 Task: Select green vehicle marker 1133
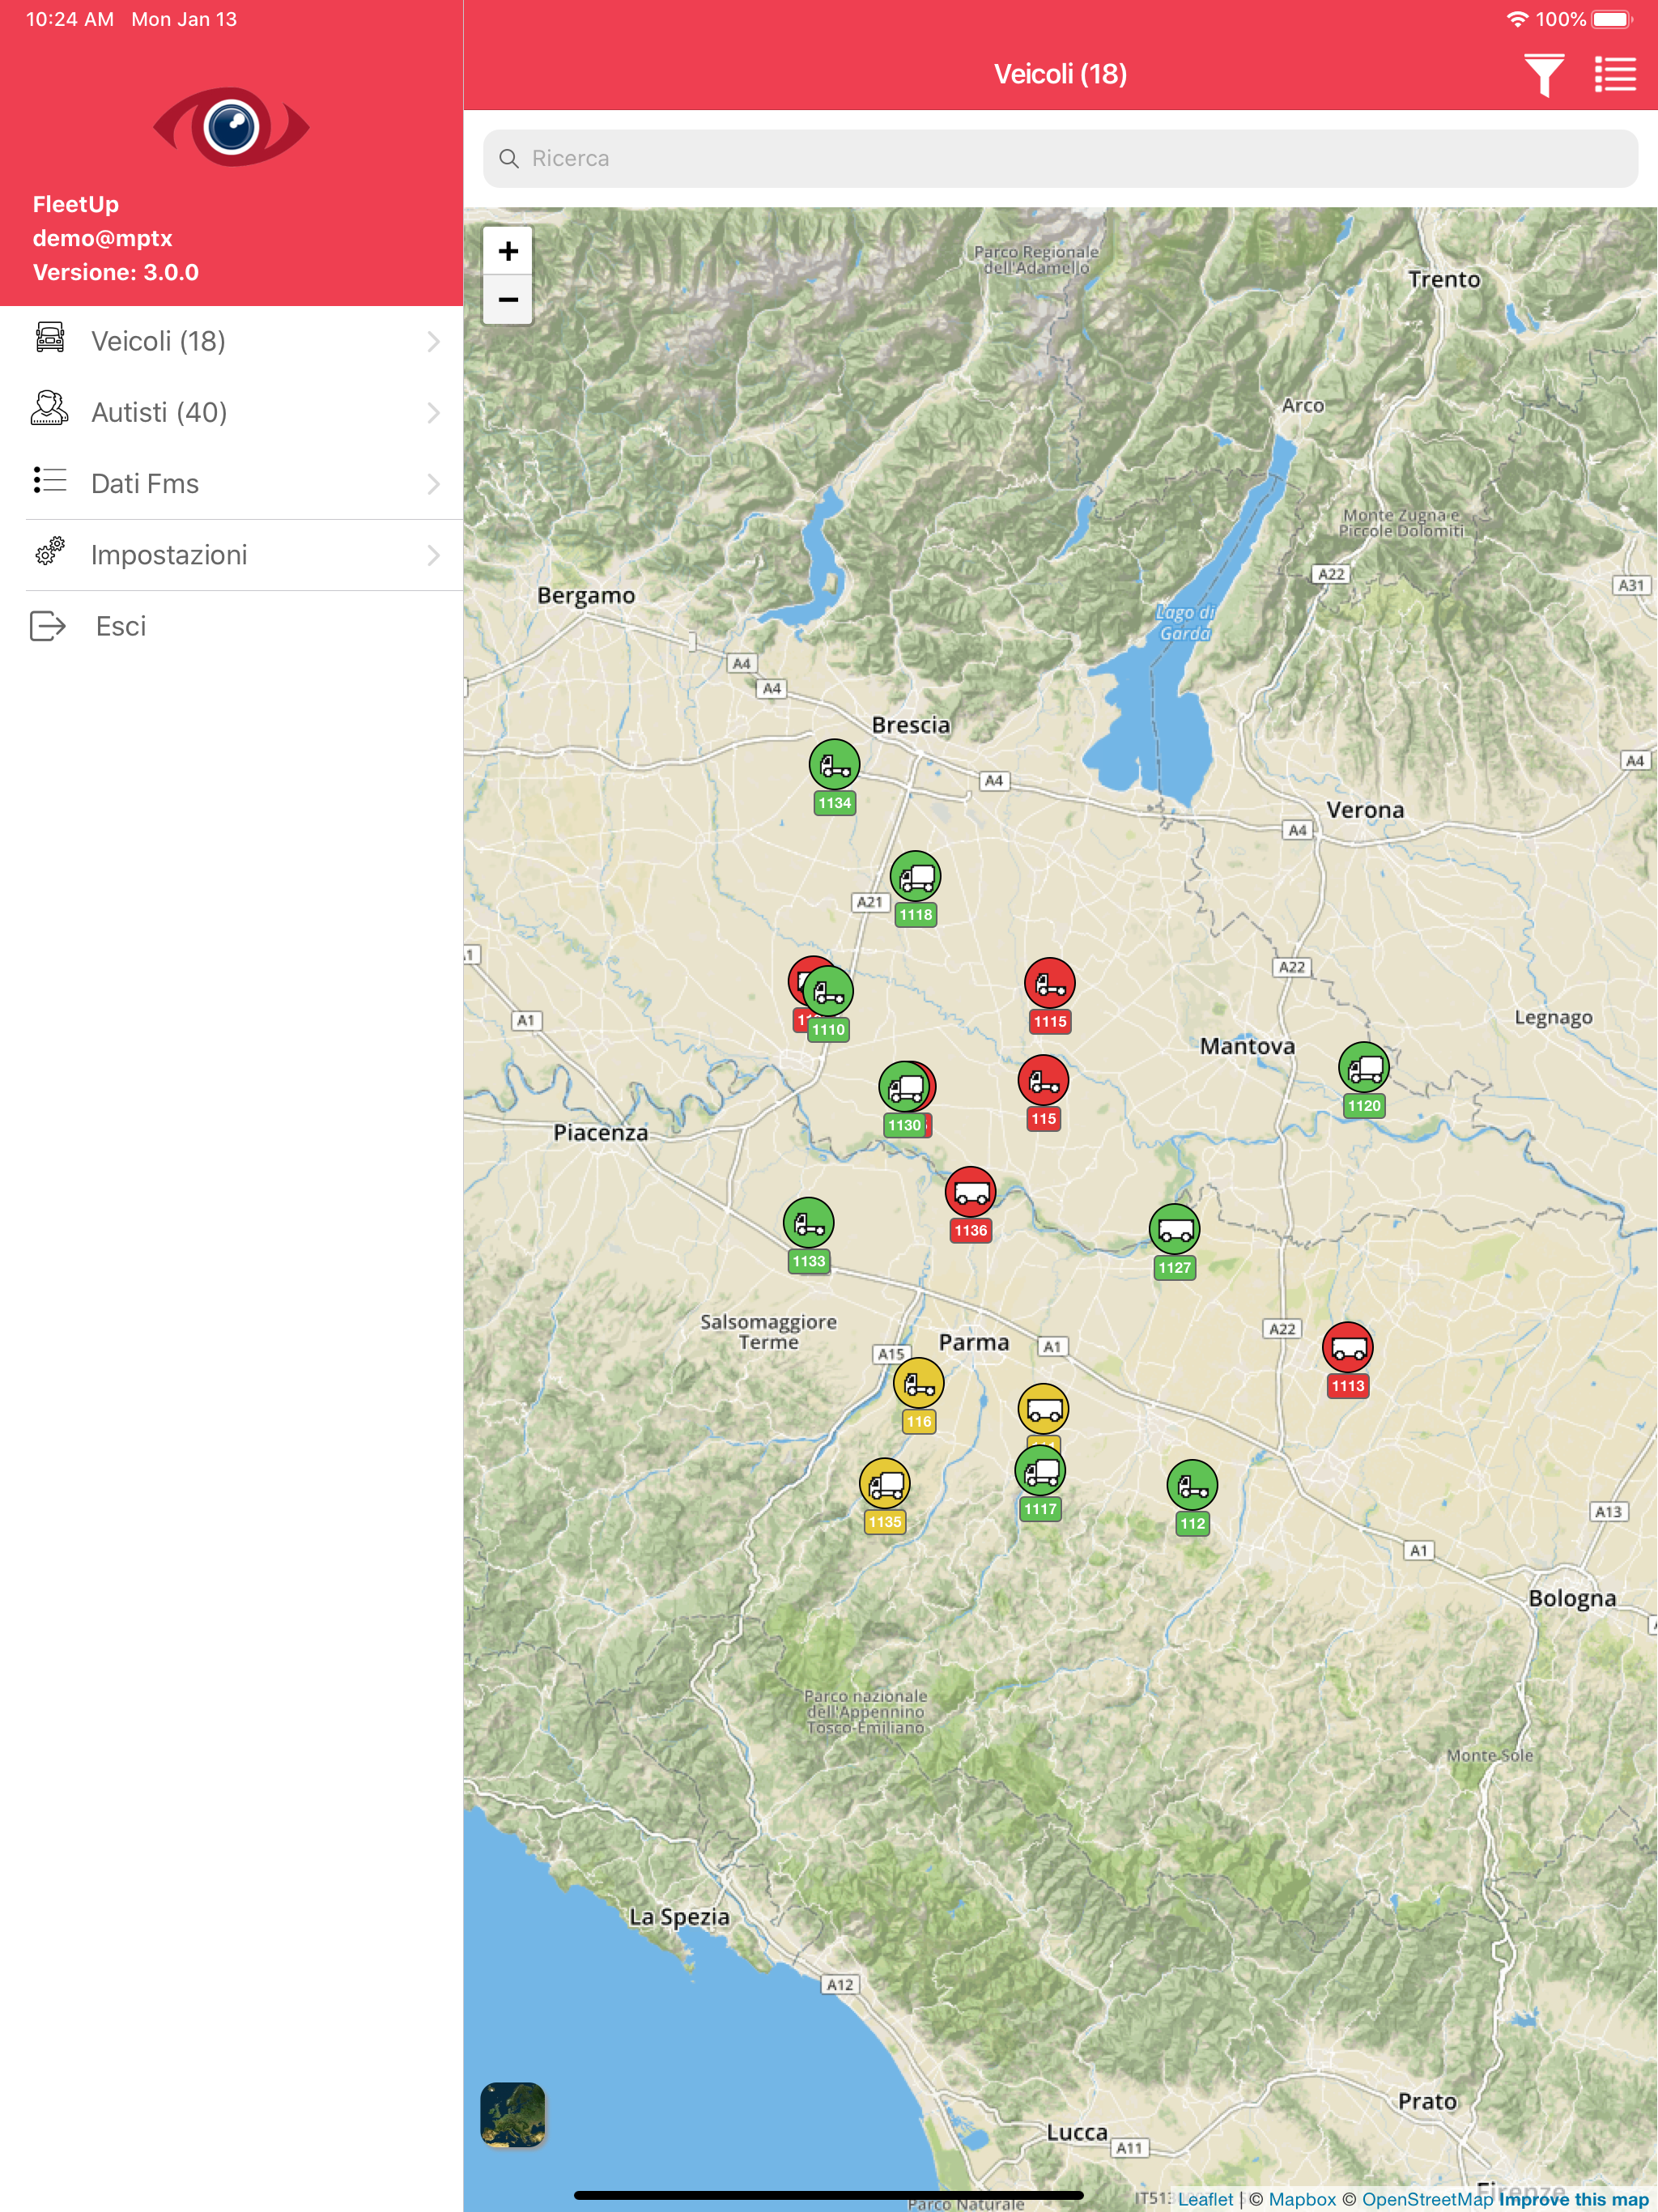[x=808, y=1224]
